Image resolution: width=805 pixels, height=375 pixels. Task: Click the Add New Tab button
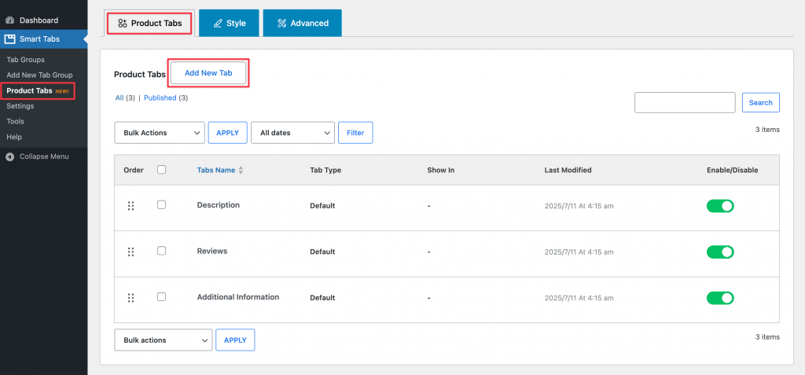tap(208, 73)
